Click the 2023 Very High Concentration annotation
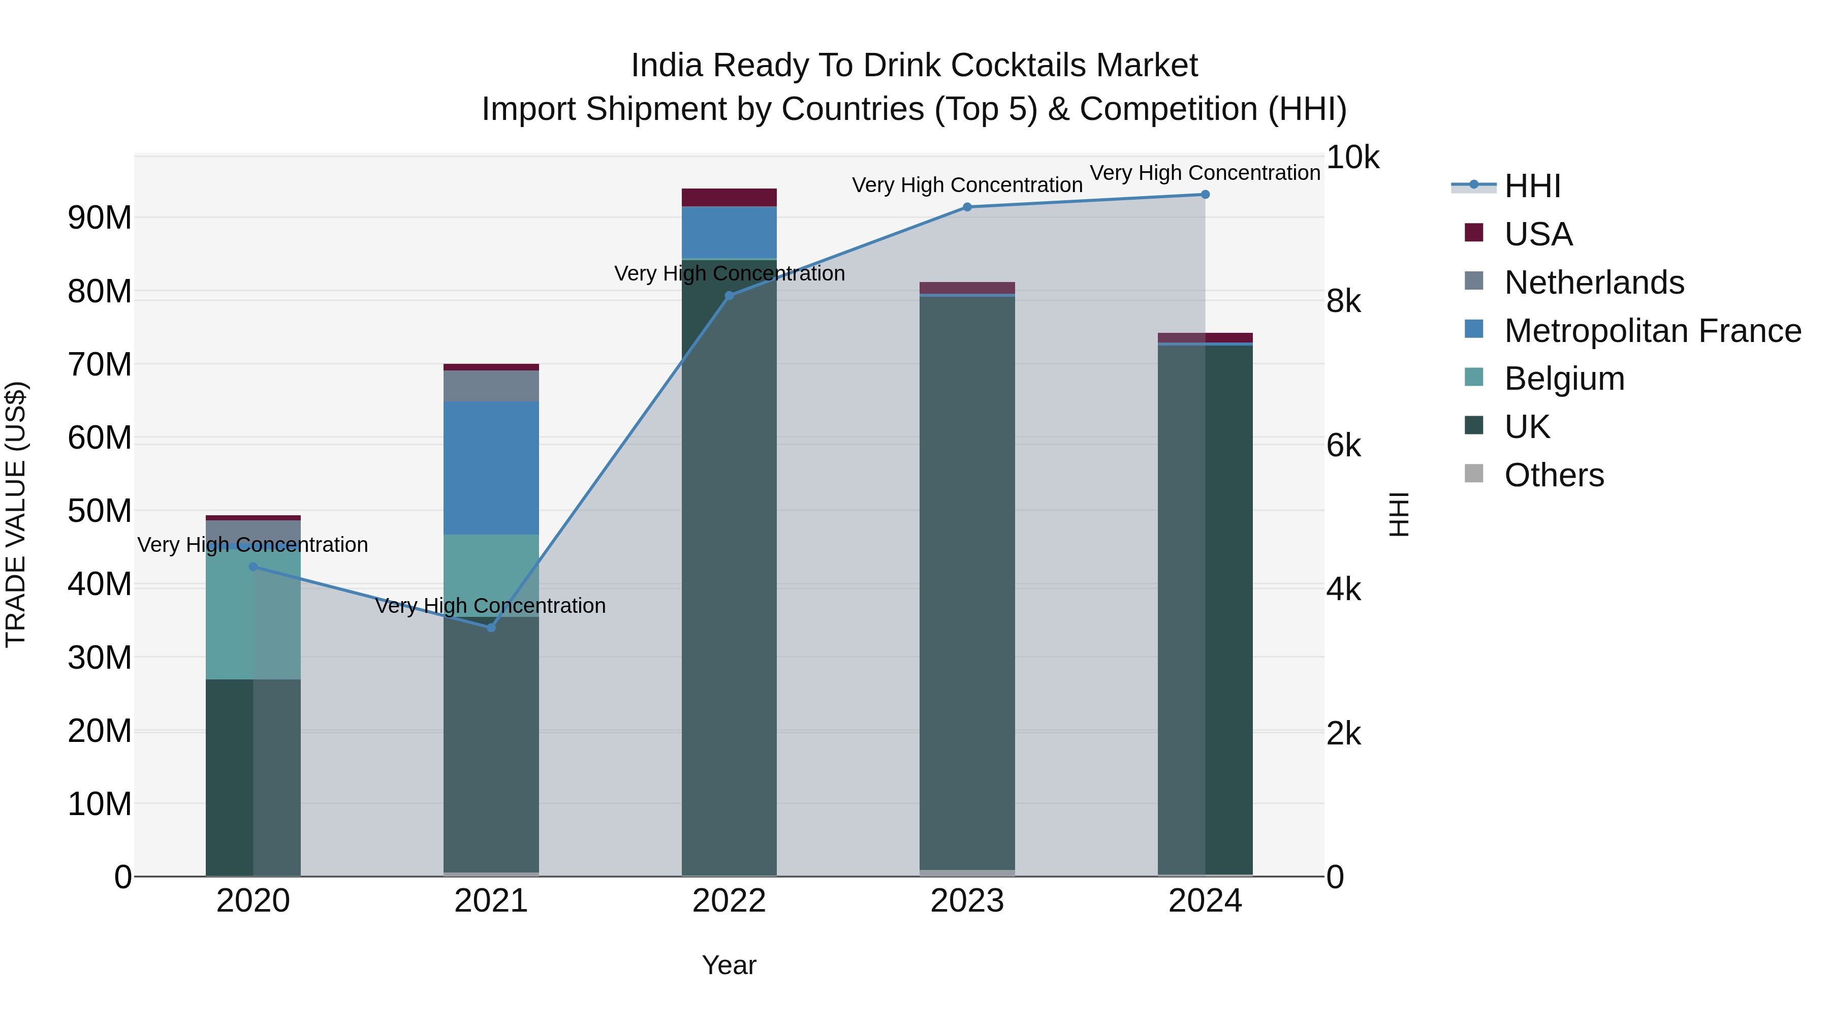 967,184
